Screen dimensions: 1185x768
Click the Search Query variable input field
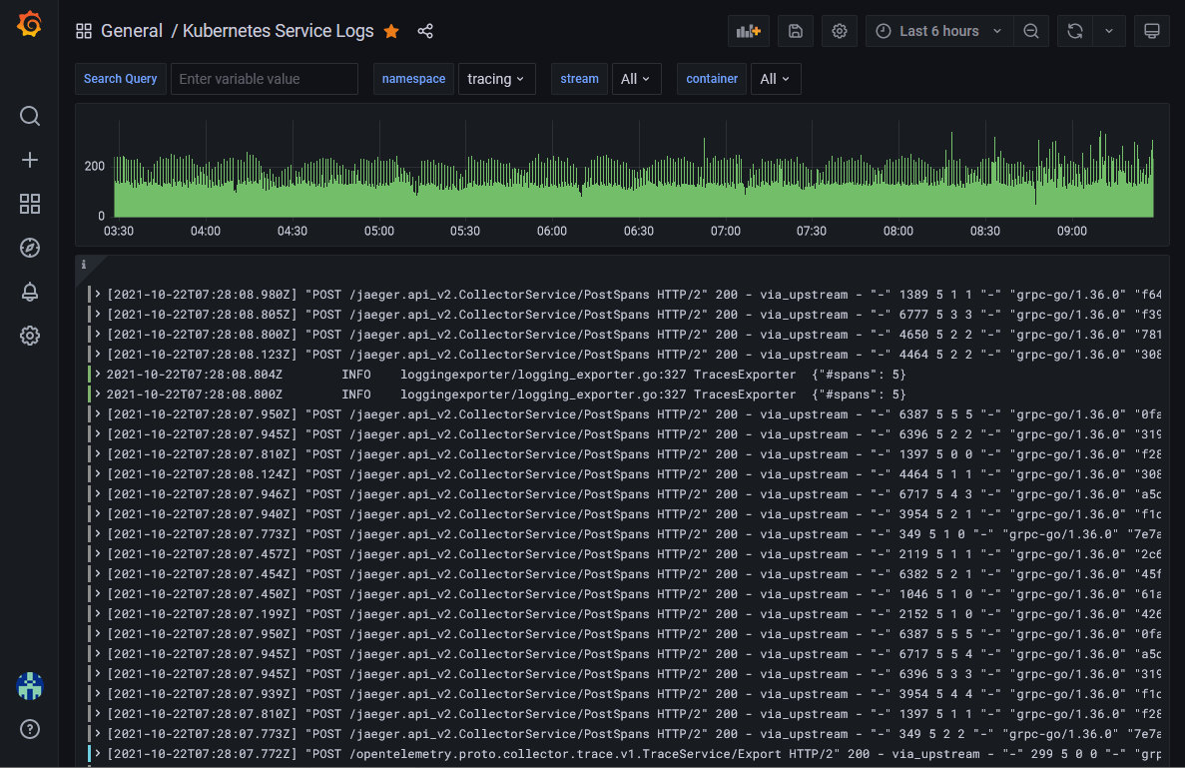coord(264,79)
